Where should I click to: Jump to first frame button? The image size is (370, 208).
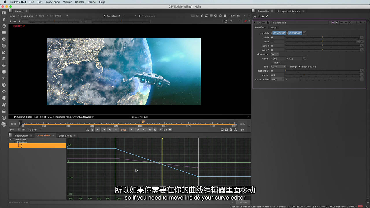pyautogui.click(x=98, y=130)
